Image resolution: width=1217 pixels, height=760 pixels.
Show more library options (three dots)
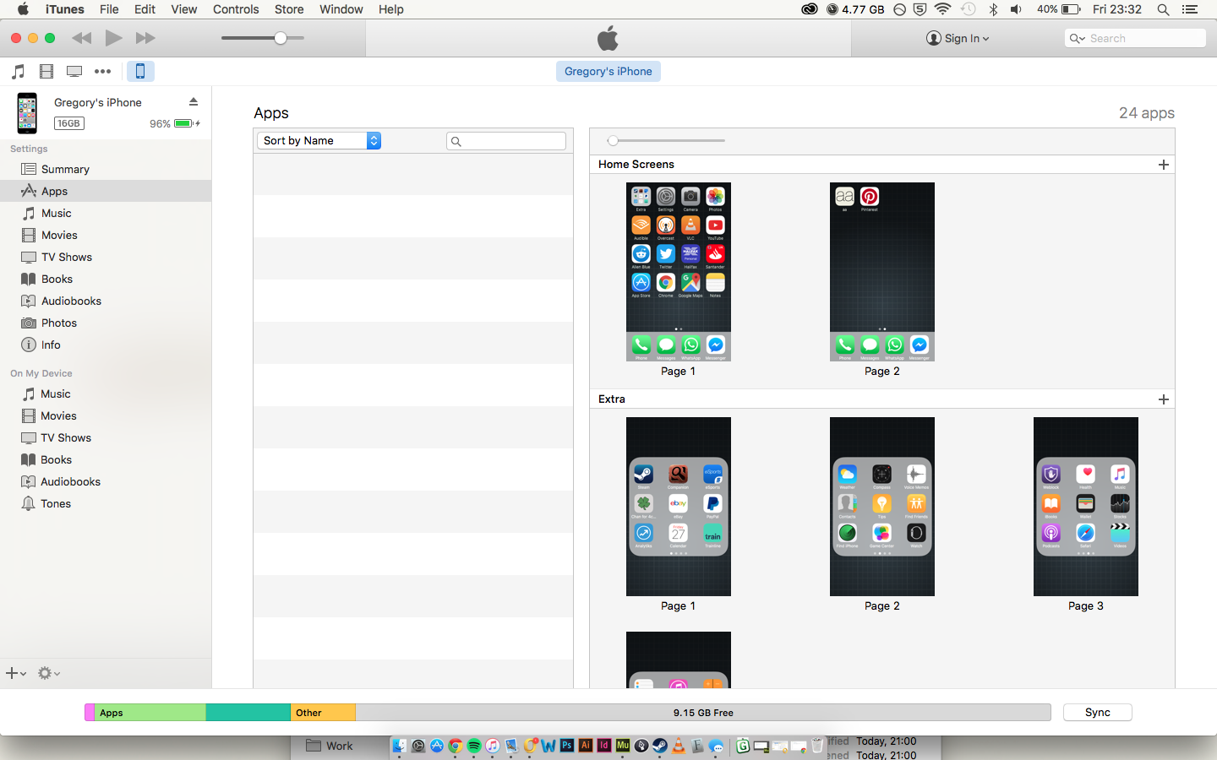click(x=102, y=72)
